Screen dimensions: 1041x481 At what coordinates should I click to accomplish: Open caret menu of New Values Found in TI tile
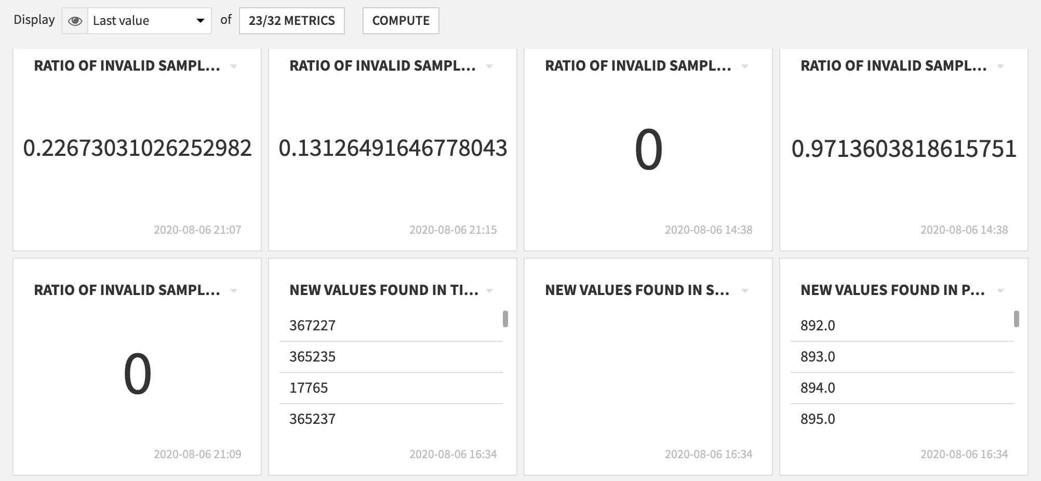(x=489, y=291)
